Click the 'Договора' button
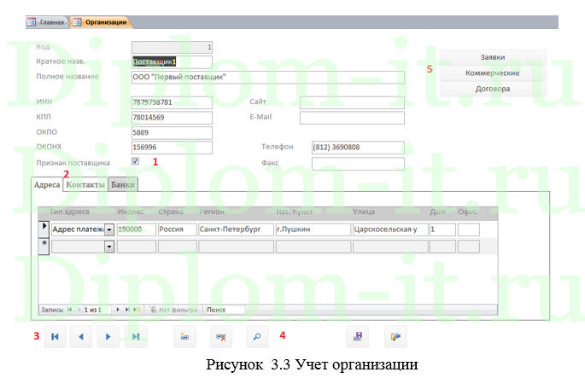585x378 pixels. (x=493, y=89)
